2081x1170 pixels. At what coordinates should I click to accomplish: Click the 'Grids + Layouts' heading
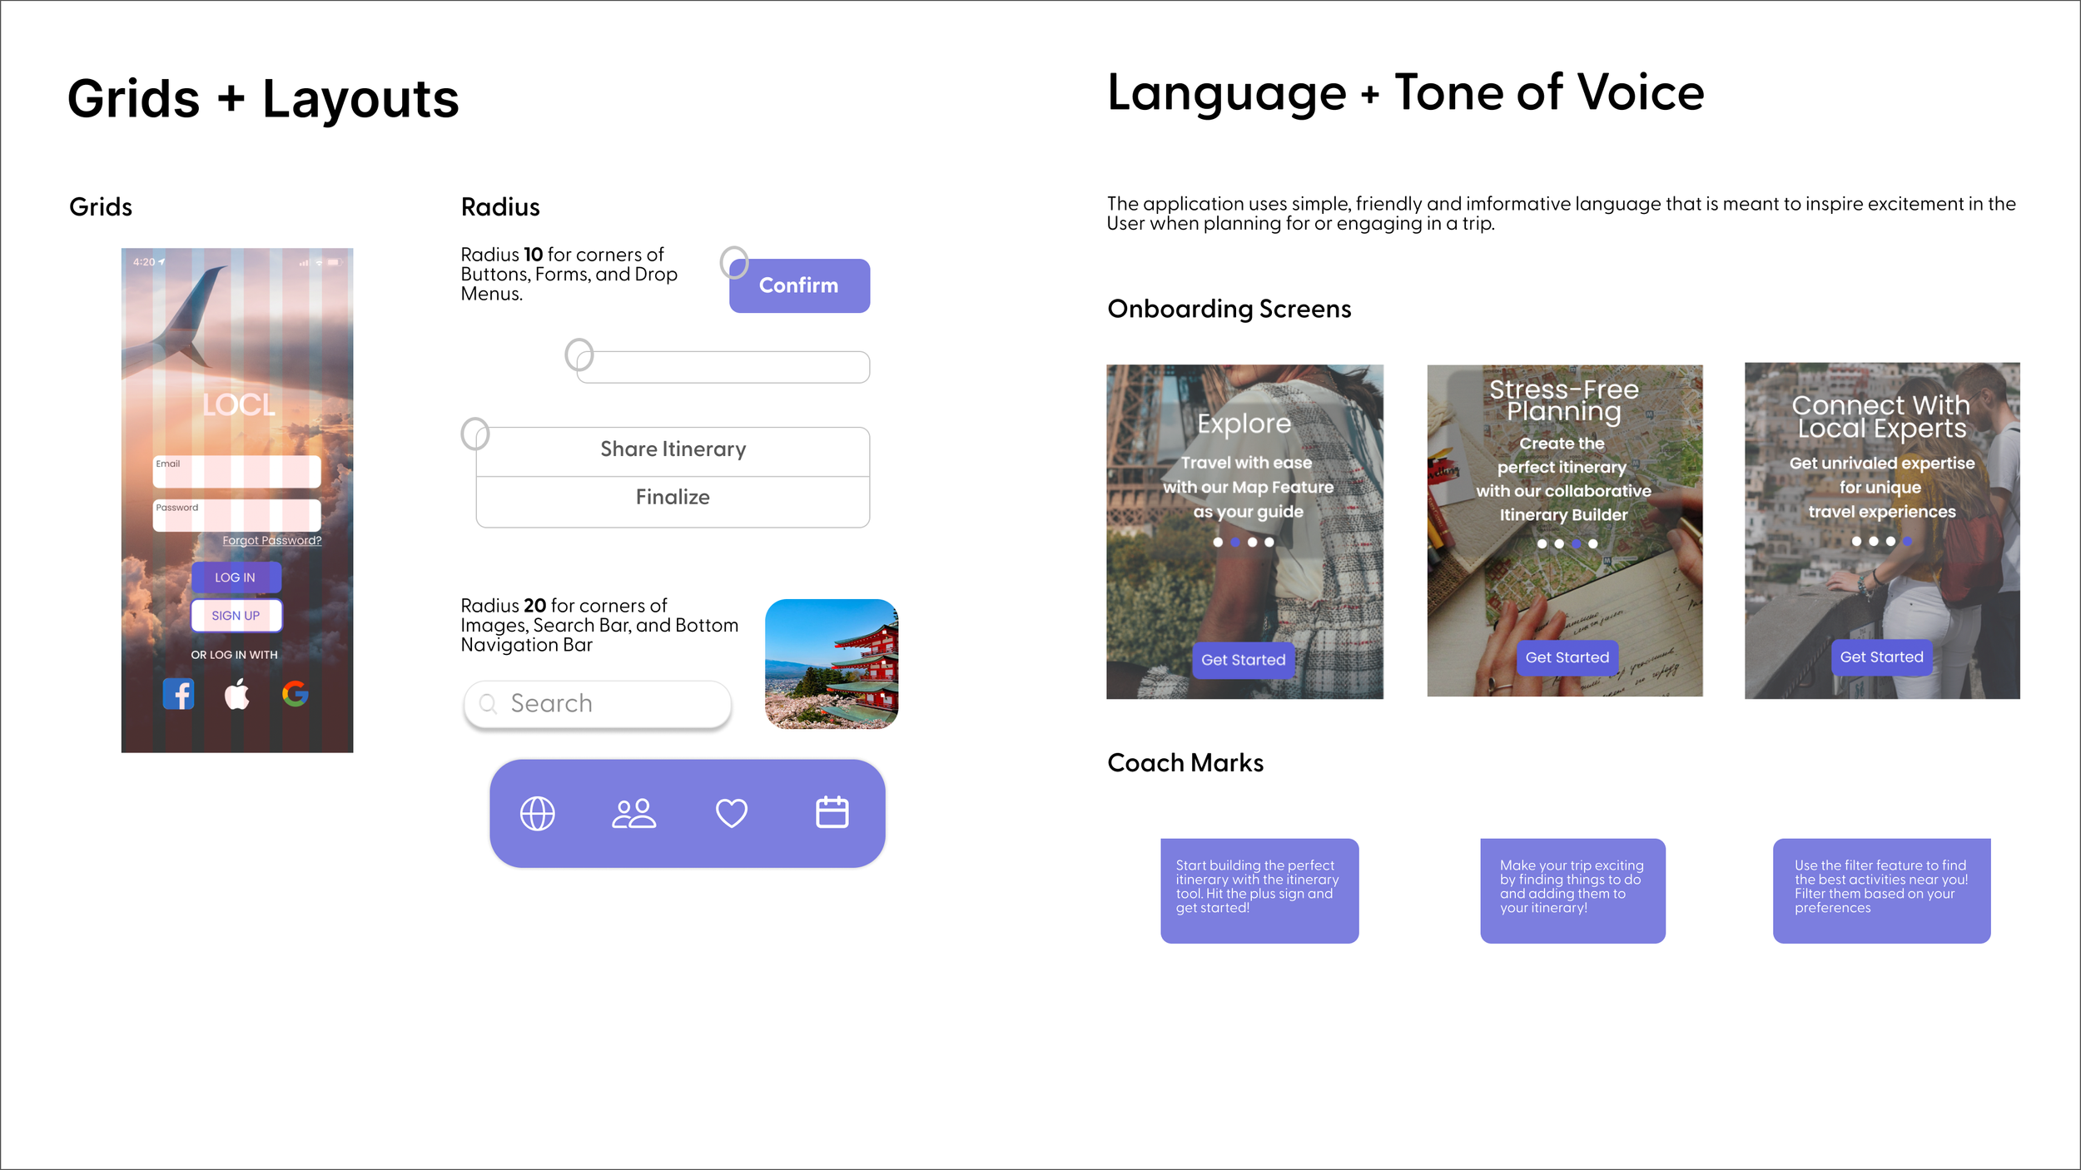pos(263,99)
